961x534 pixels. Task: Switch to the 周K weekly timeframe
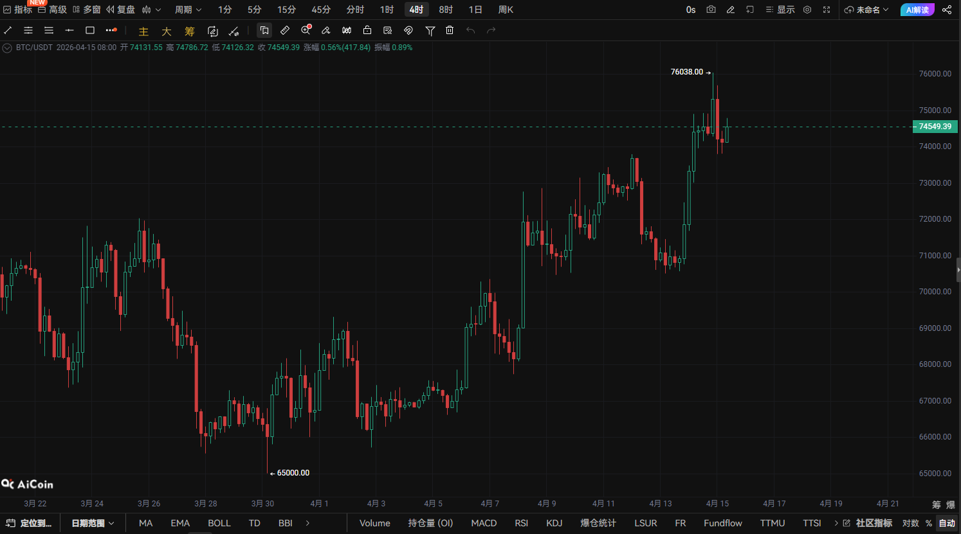coord(506,10)
